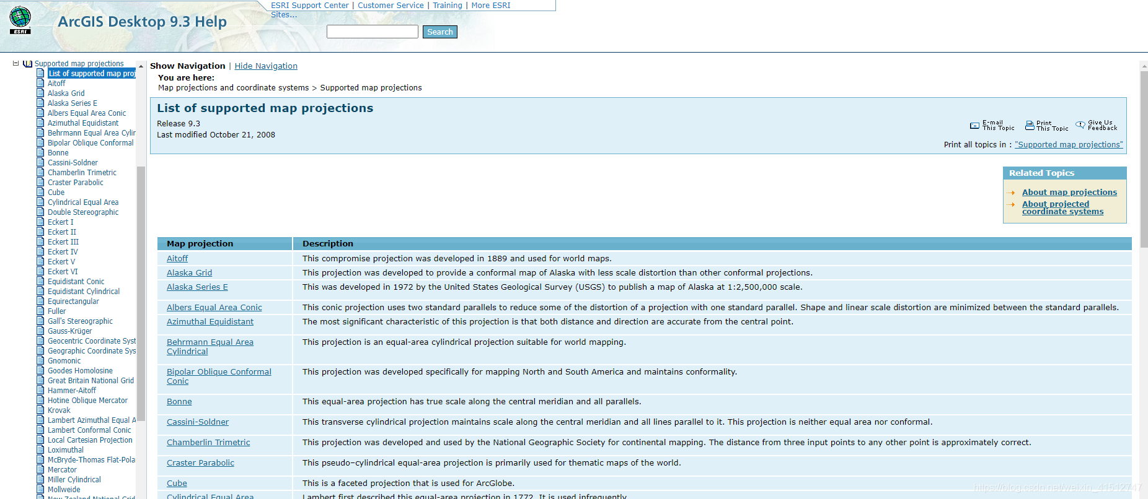1148x499 pixels.
Task: Open ESRI Support Center link
Action: (310, 5)
